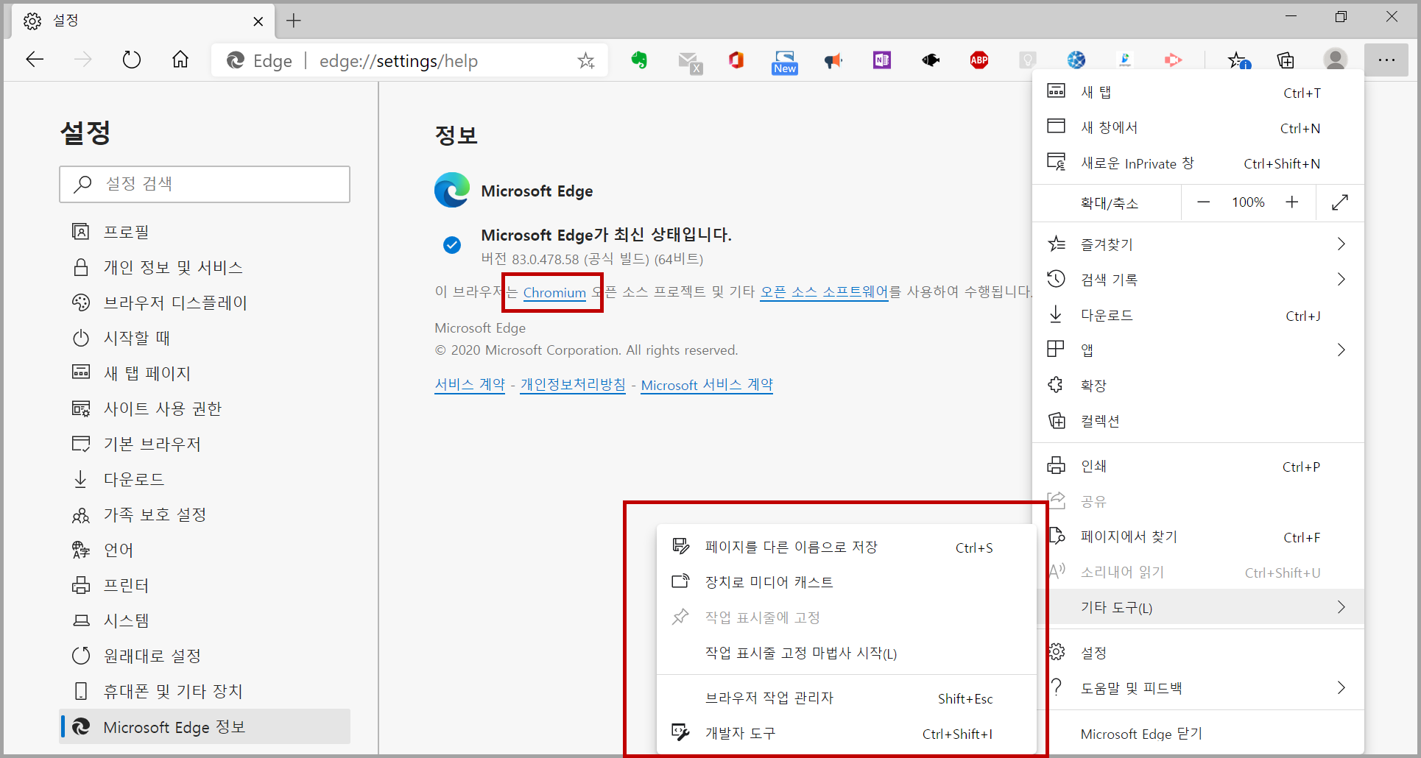The image size is (1421, 758).
Task: Open the 오픈 소스 소프트웨어 link
Action: pyautogui.click(x=825, y=291)
